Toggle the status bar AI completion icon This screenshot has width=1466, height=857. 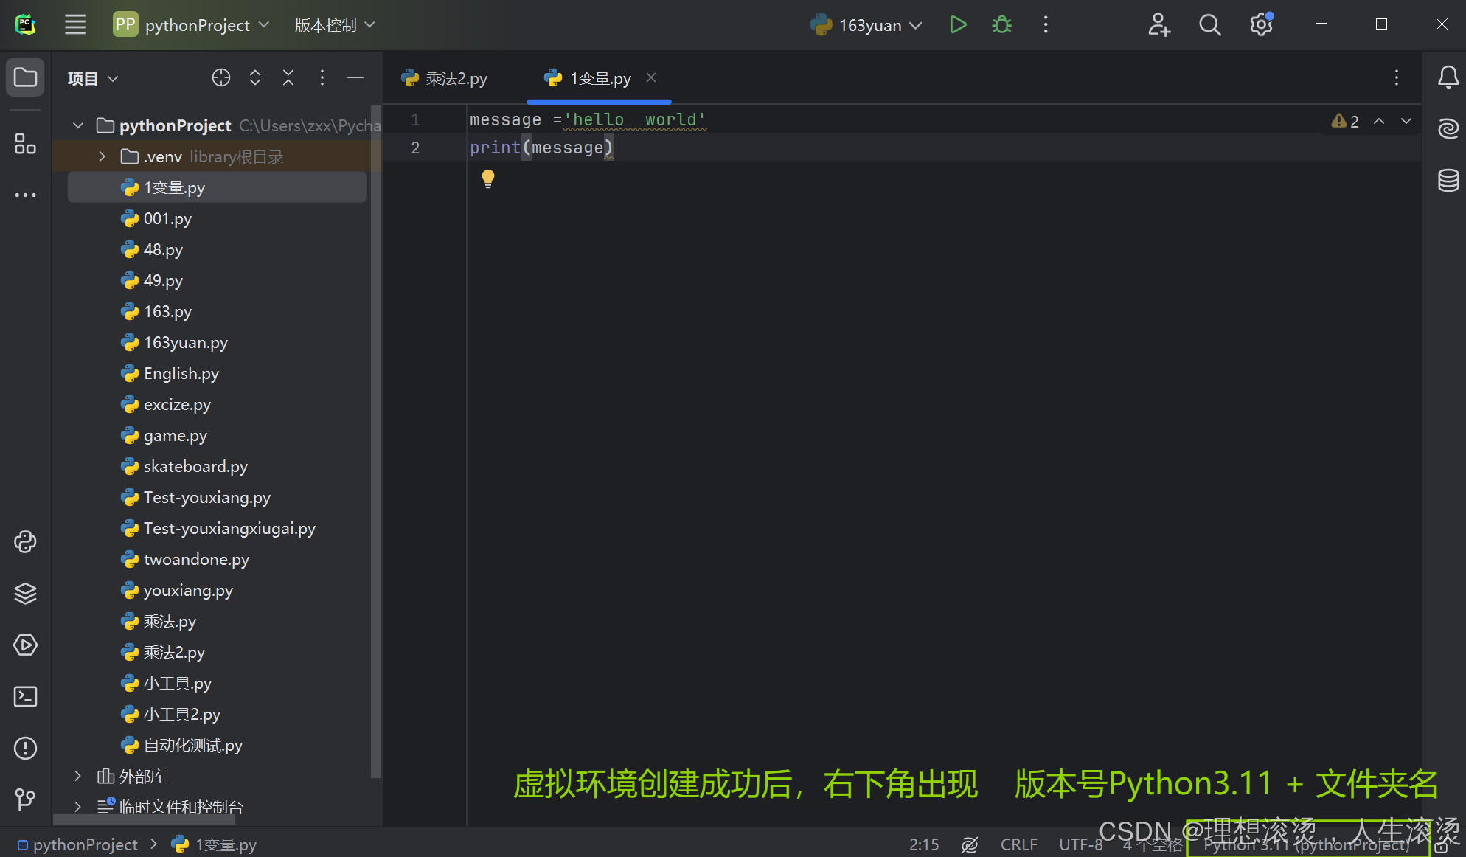coord(970,844)
